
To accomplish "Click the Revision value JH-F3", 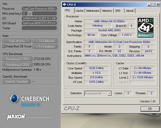I will (x=148, y=51).
